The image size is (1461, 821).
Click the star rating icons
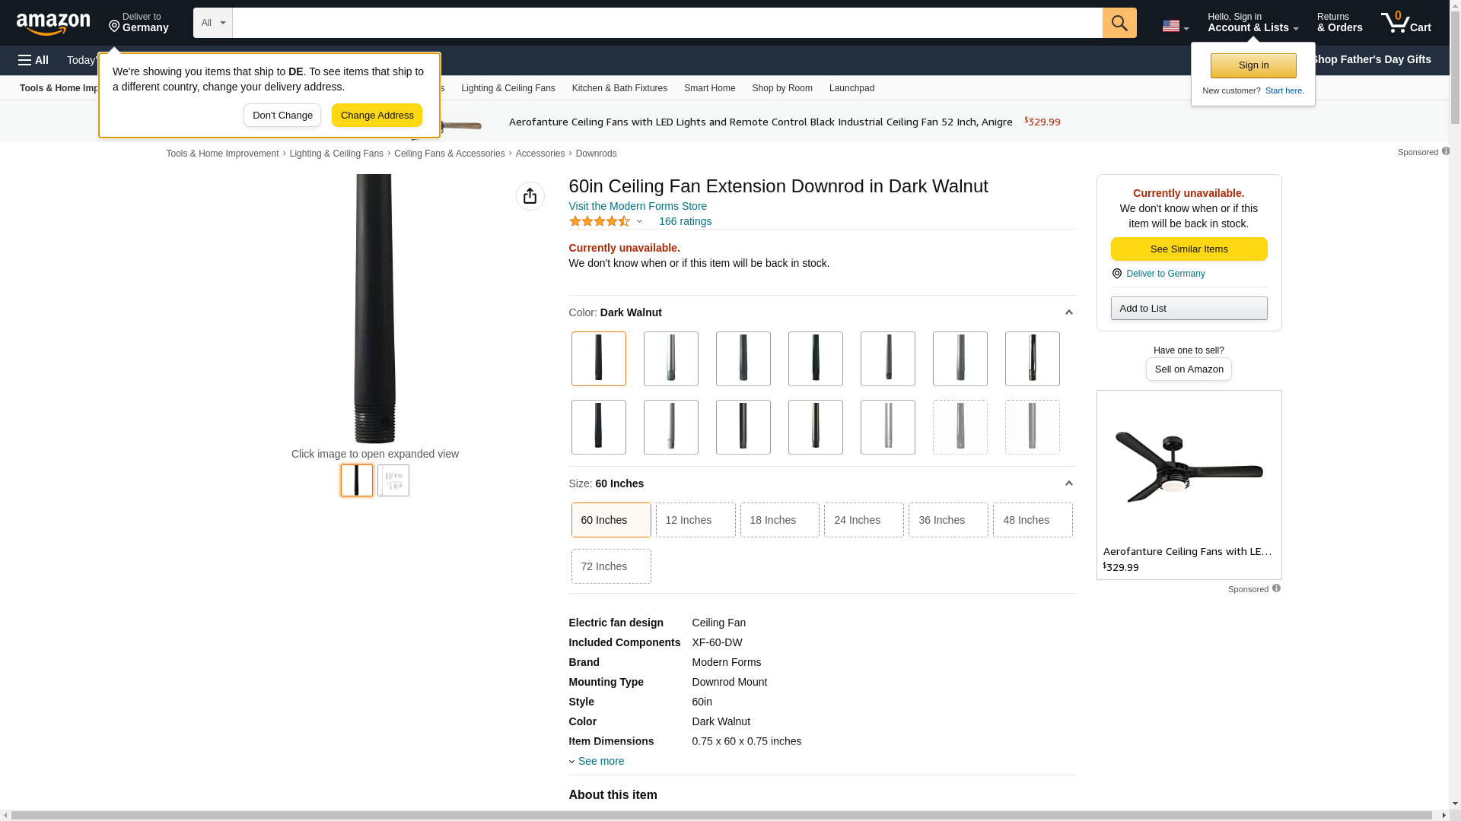click(600, 221)
